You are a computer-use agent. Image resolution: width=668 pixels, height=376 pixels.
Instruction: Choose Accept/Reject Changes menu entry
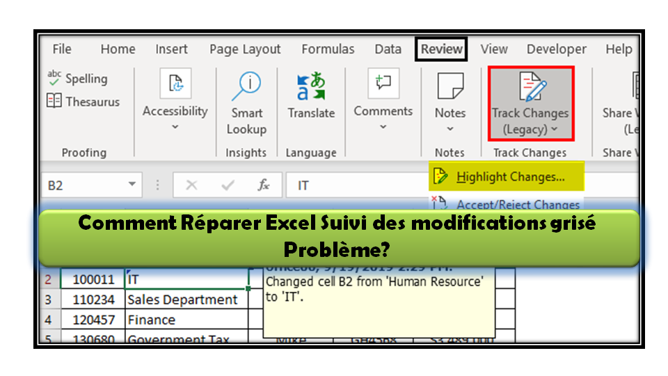tap(517, 204)
